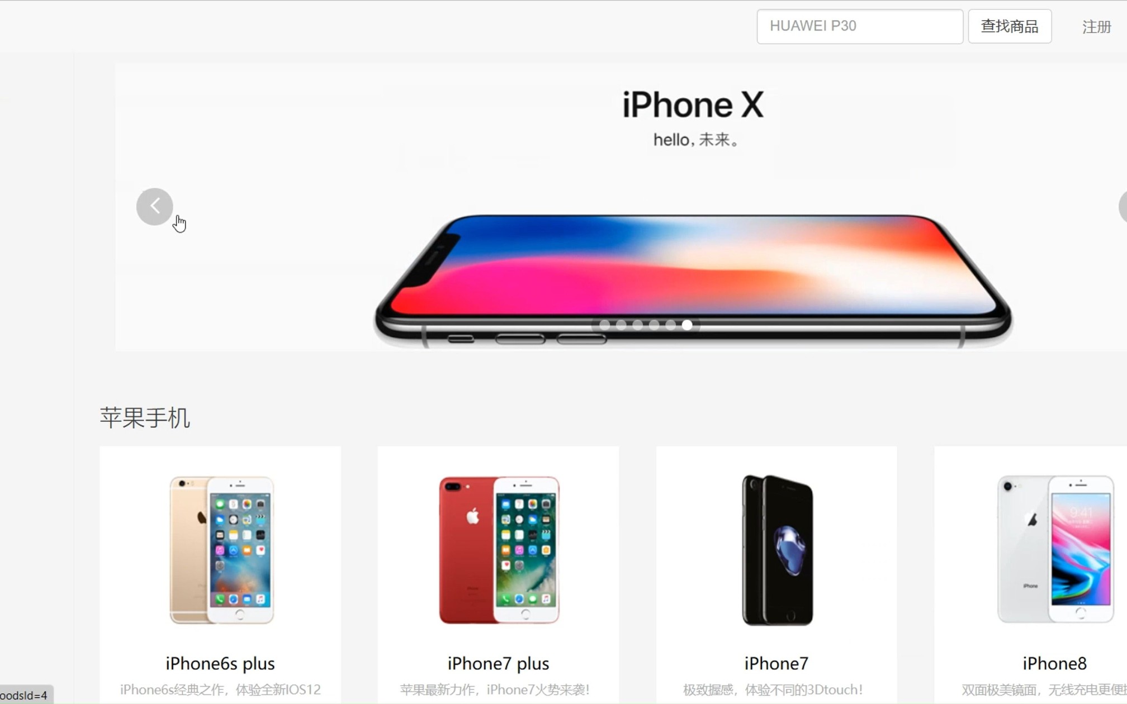
Task: Click the iPhone7 plus product title
Action: tap(498, 663)
